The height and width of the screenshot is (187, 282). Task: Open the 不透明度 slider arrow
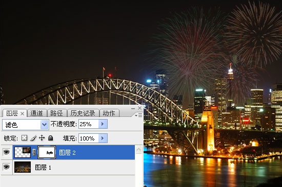pos(103,124)
